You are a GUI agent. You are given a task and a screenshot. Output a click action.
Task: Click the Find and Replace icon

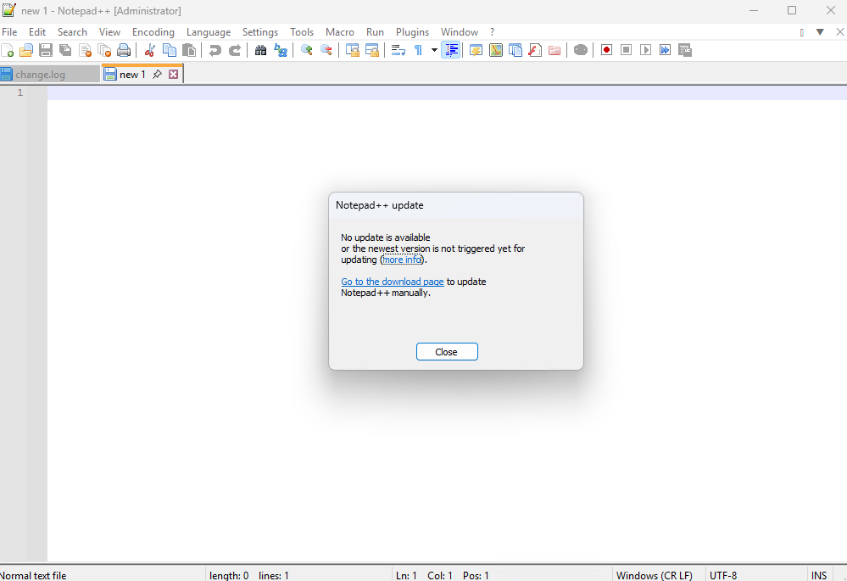[281, 50]
